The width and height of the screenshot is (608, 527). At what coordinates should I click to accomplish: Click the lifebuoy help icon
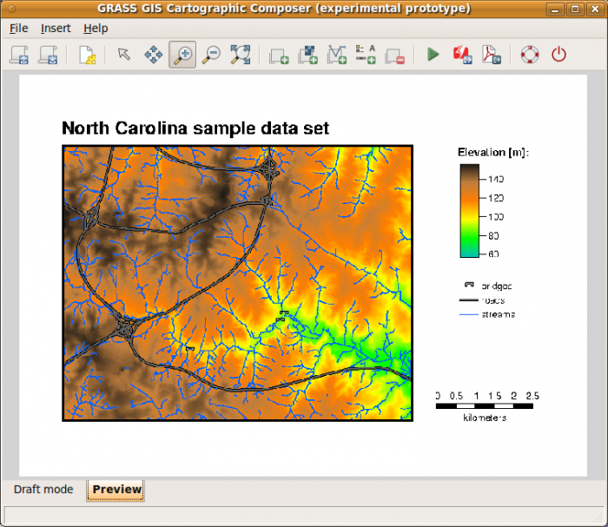tap(529, 55)
